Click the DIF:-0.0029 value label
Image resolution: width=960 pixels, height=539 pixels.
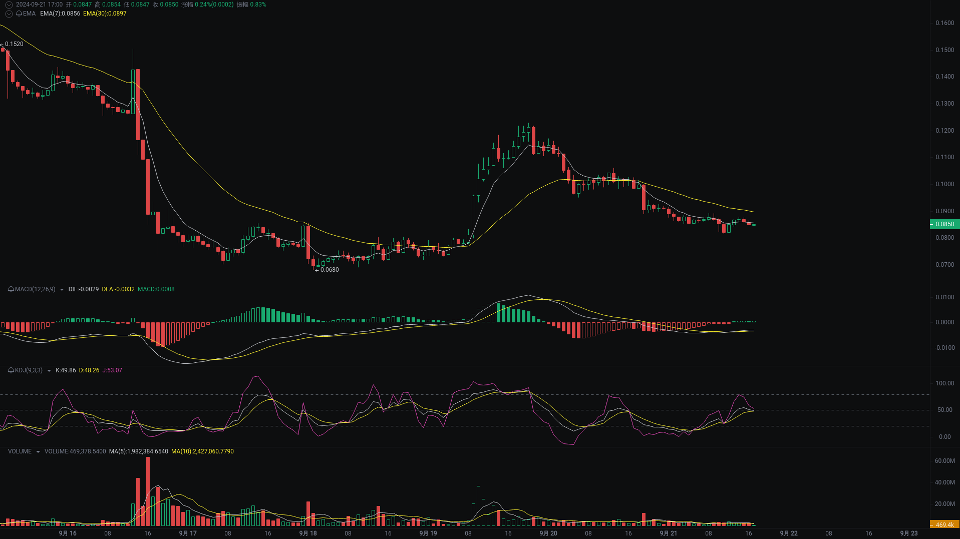(83, 289)
